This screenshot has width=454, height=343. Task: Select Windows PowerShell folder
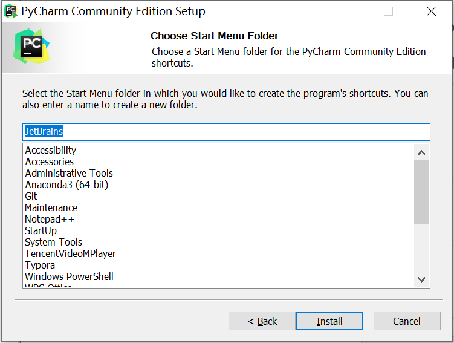click(x=69, y=276)
